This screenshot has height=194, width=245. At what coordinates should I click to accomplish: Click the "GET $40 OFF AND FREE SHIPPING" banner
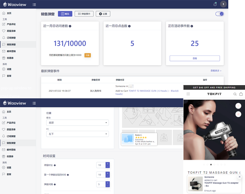coord(214,88)
